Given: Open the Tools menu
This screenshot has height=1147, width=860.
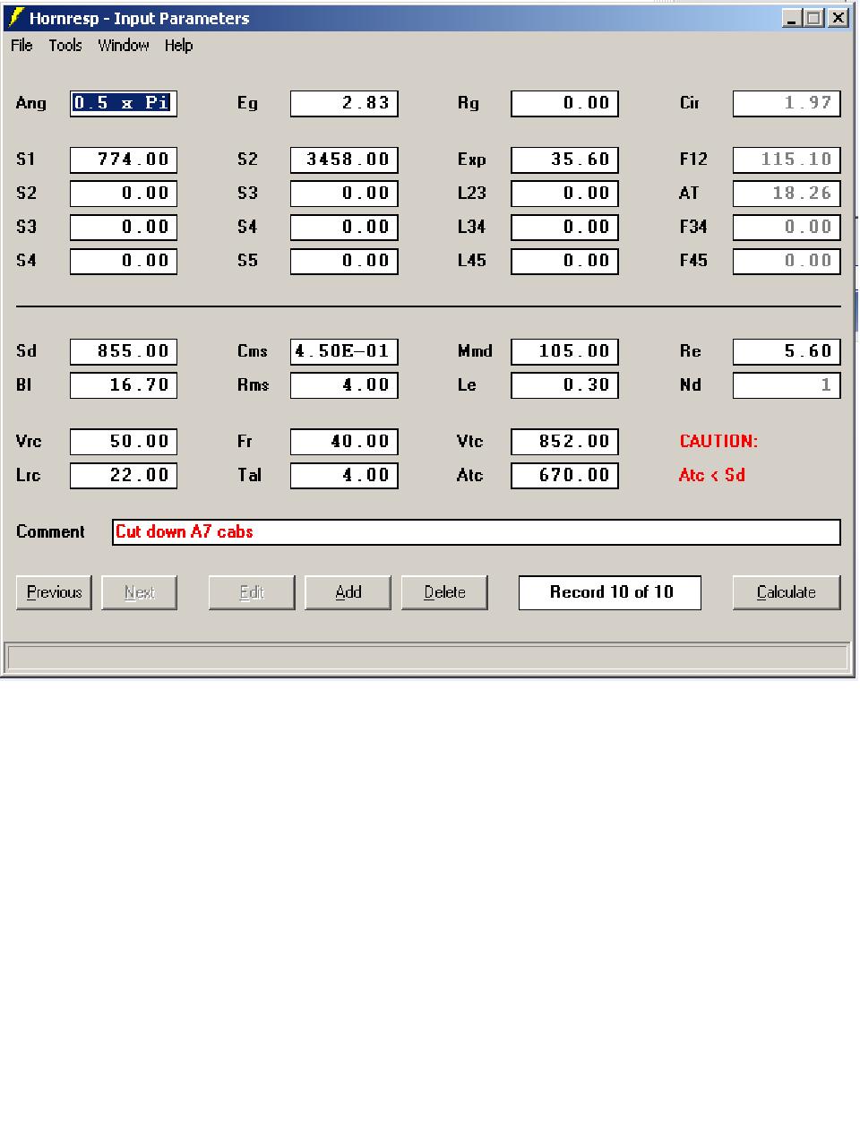Looking at the screenshot, I should tap(65, 46).
